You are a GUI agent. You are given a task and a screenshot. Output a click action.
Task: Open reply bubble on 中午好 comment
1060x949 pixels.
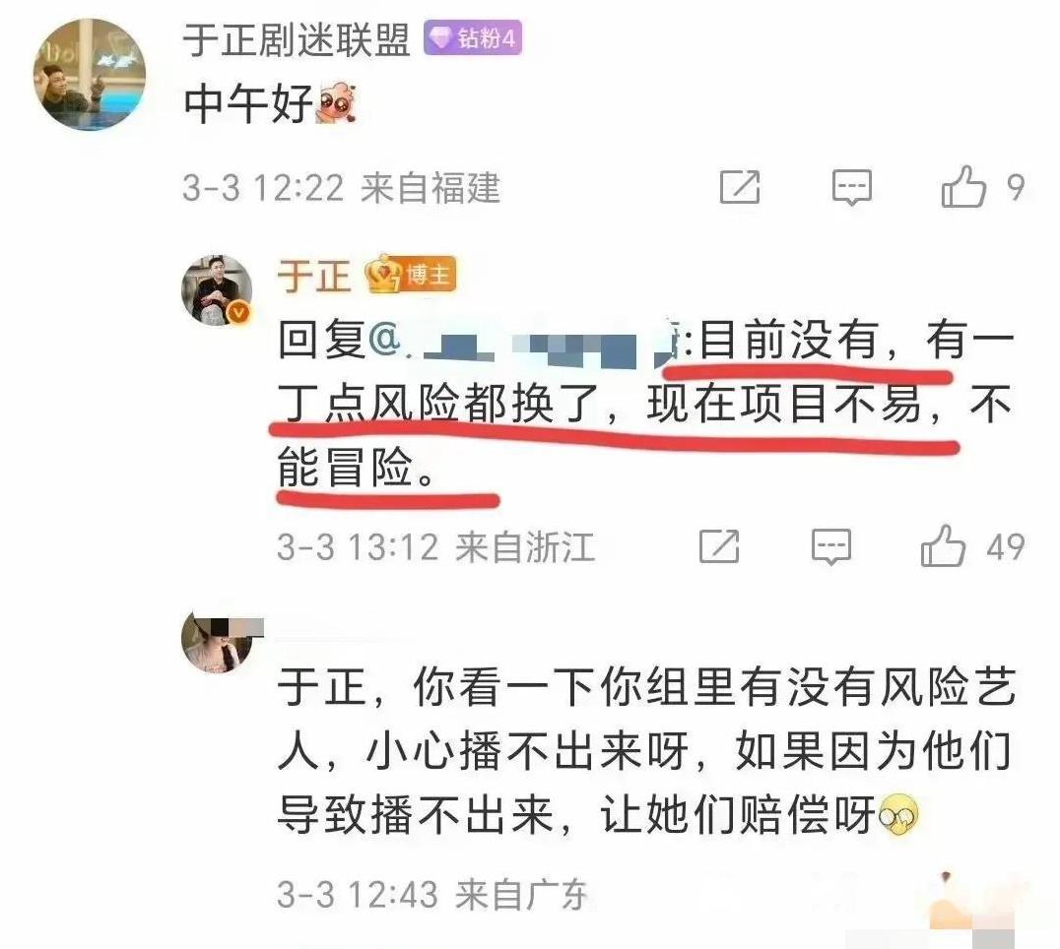click(x=851, y=187)
